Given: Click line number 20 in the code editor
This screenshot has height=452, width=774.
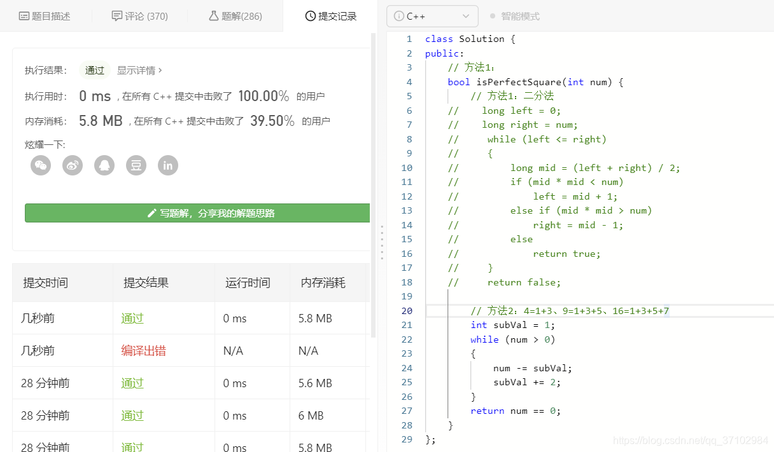Looking at the screenshot, I should coord(408,311).
